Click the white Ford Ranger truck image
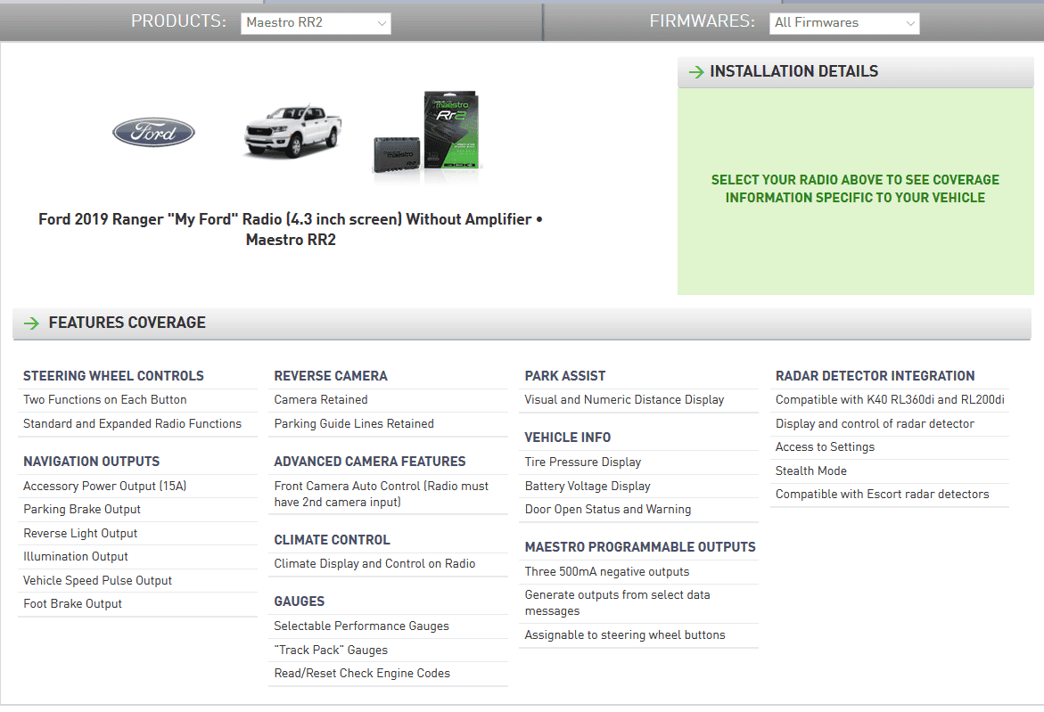Screen dimensions: 1044x712 (x=292, y=130)
